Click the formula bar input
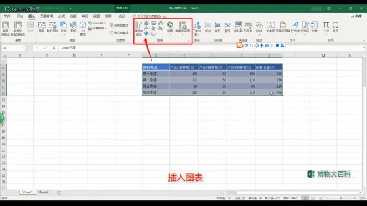Screen dimensions: 367x206 pos(210,48)
